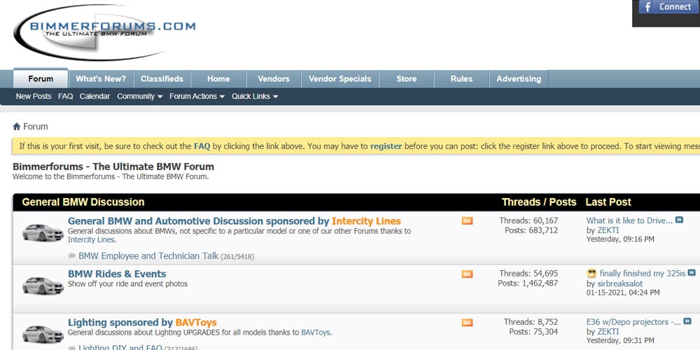The width and height of the screenshot is (700, 350).
Task: Click the Facebook Connect button
Action: pyautogui.click(x=666, y=7)
